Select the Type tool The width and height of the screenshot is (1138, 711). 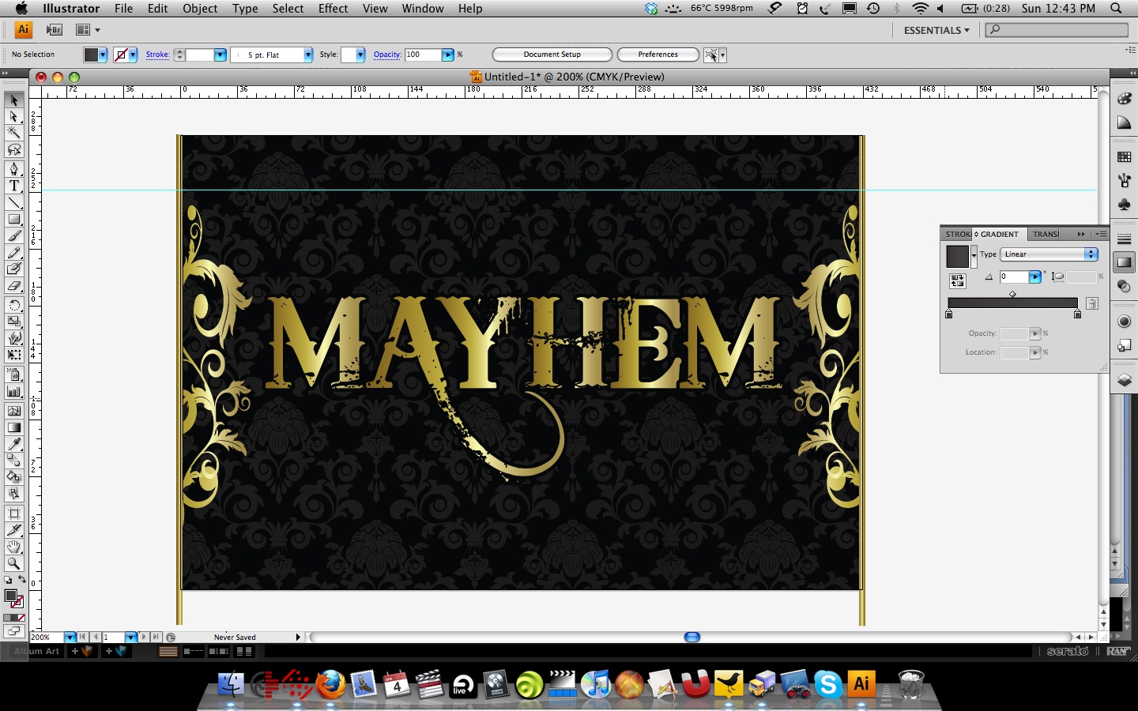[14, 186]
